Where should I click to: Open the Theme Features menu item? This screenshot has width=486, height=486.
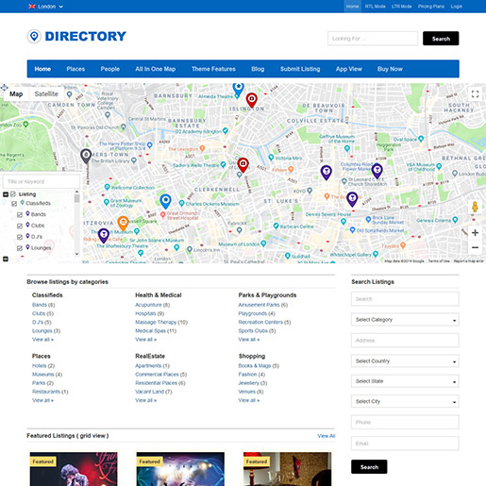coord(213,69)
